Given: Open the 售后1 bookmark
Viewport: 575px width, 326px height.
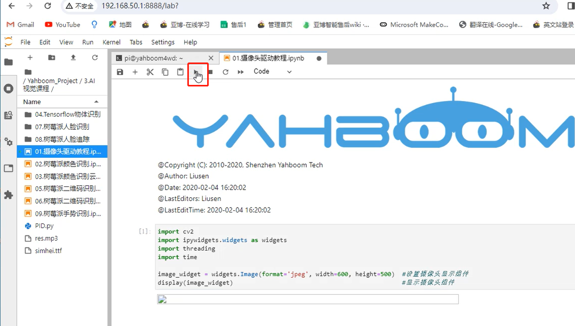Looking at the screenshot, I should coord(233,24).
